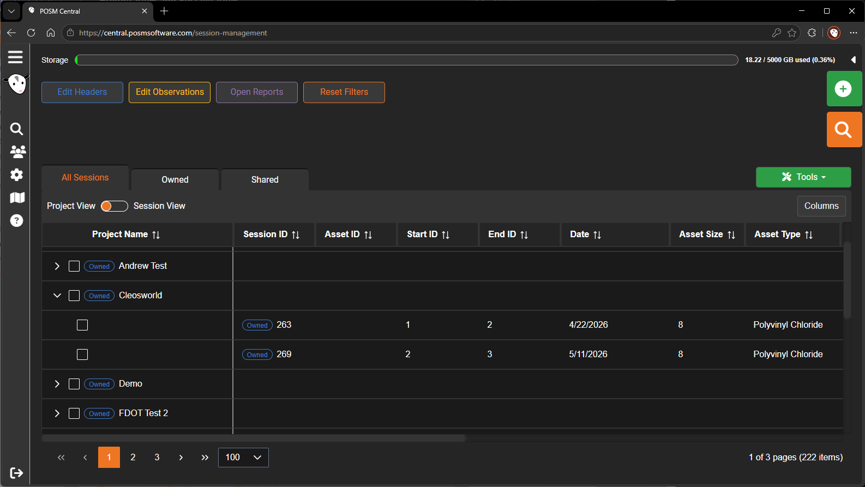Sort by Project Name column arrows
Viewport: 865px width, 487px height.
156,235
